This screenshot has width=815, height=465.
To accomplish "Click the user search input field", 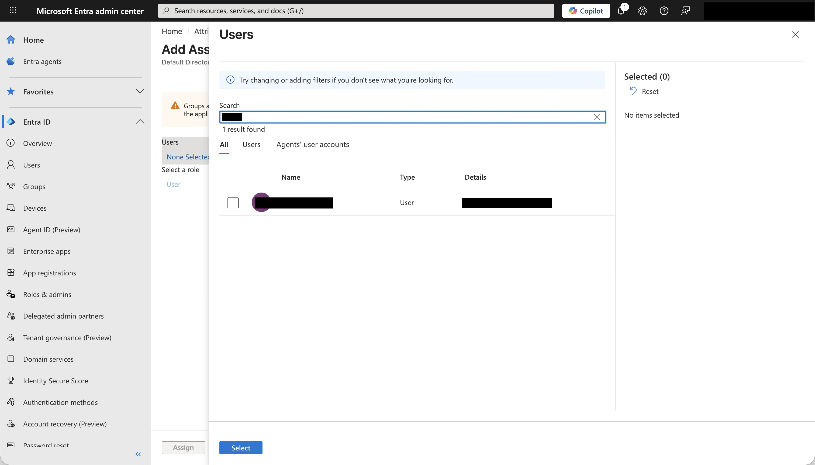I will [x=413, y=117].
